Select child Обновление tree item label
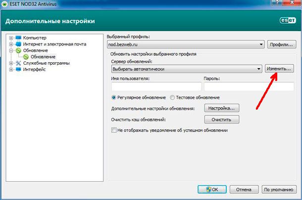Screen dimensions: 302x200 pyautogui.click(x=43, y=57)
